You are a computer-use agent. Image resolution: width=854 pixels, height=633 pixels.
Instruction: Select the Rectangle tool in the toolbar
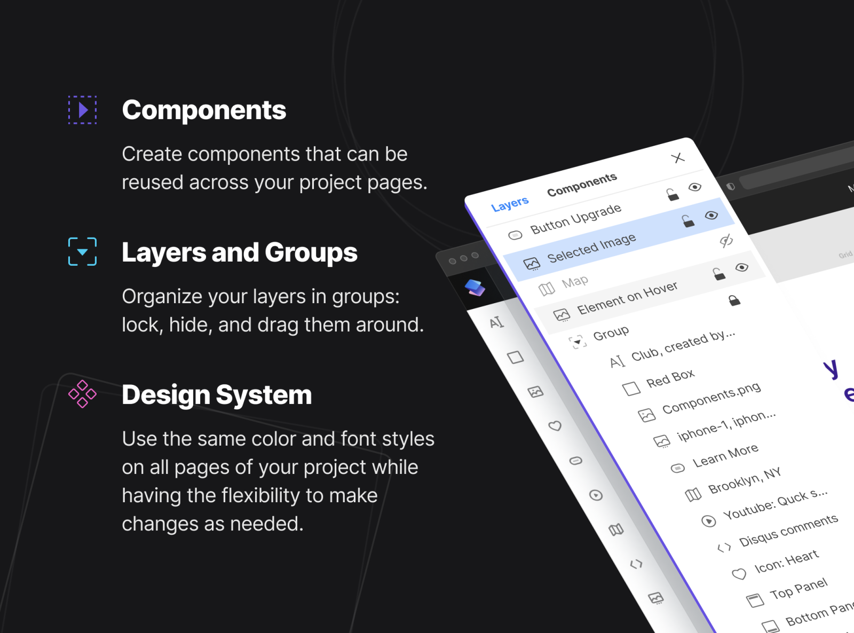tap(516, 357)
